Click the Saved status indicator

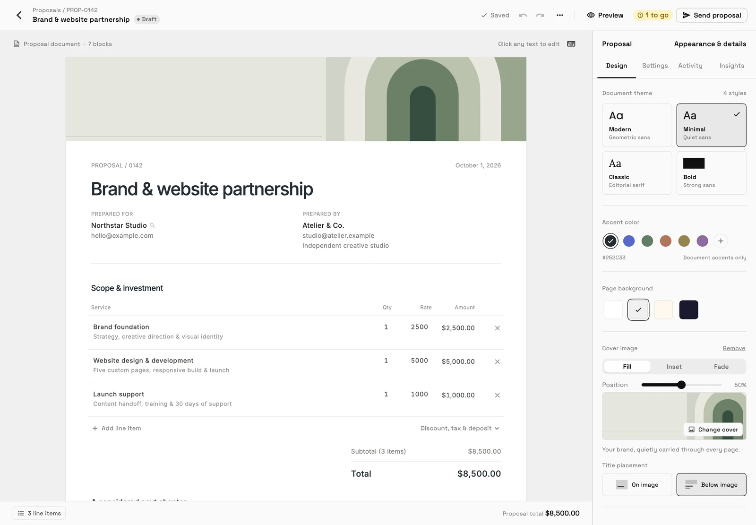tap(495, 15)
